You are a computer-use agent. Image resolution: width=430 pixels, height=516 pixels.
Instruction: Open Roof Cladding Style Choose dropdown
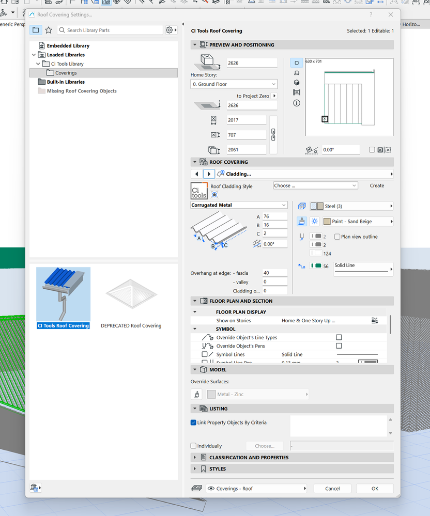click(315, 185)
